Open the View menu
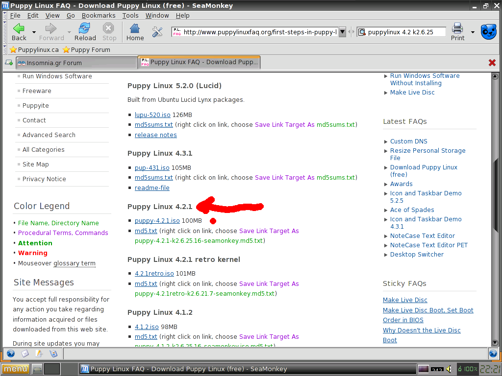502x376 pixels. [52, 15]
